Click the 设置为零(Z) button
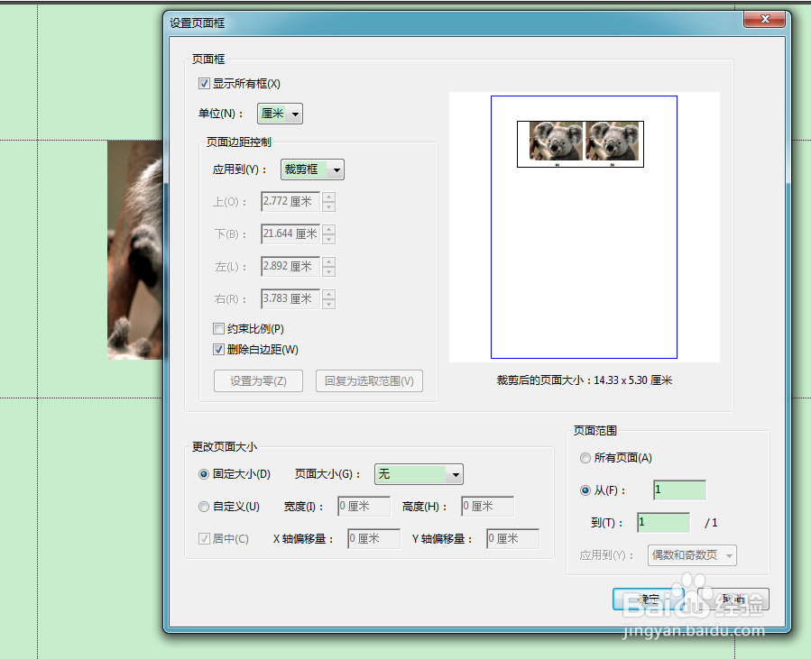 coord(258,381)
